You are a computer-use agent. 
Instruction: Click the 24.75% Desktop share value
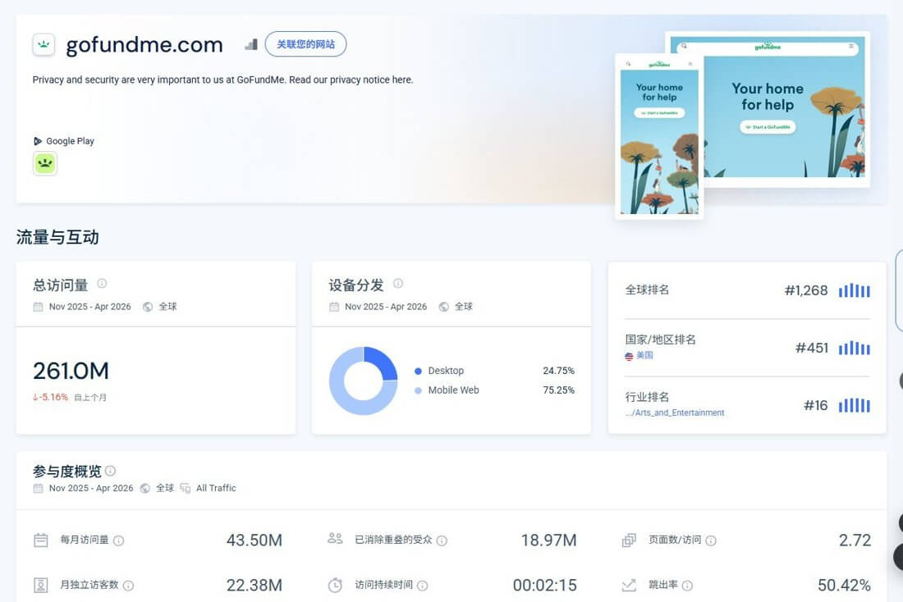click(x=558, y=371)
